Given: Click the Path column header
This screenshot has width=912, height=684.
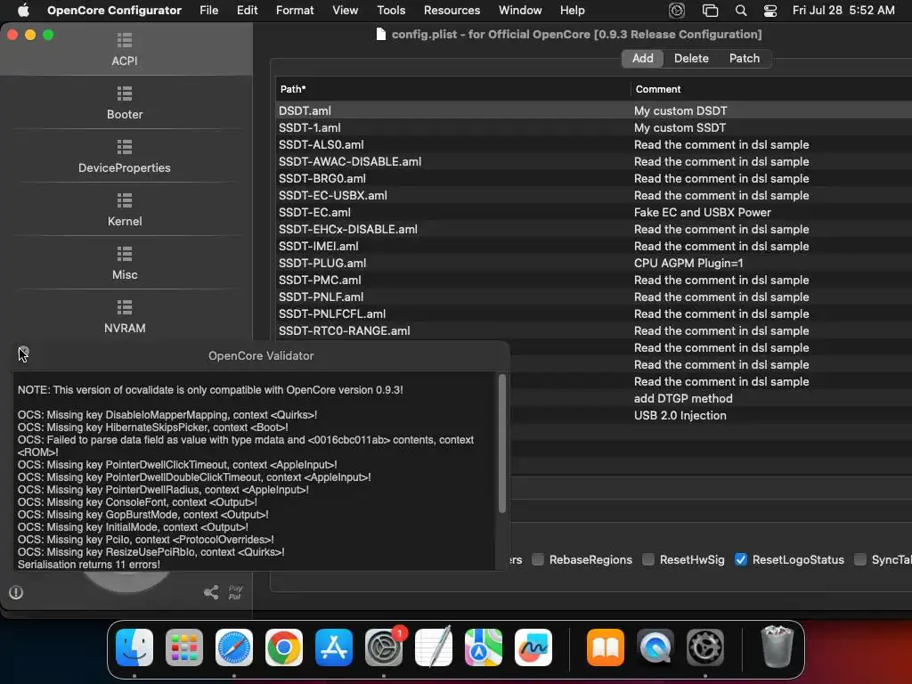Looking at the screenshot, I should pos(452,89).
